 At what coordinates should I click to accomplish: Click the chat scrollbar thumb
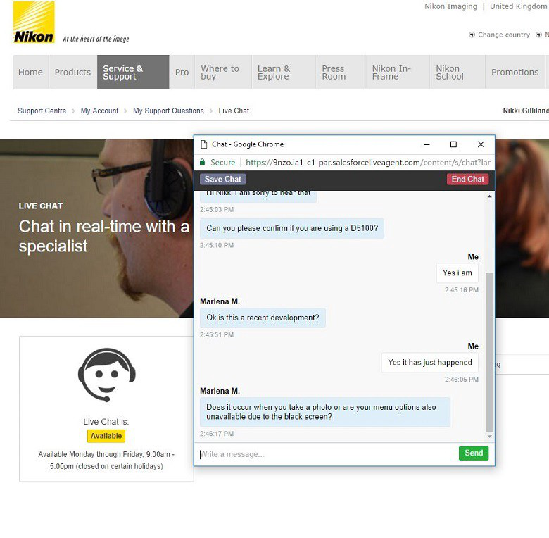[x=490, y=352]
